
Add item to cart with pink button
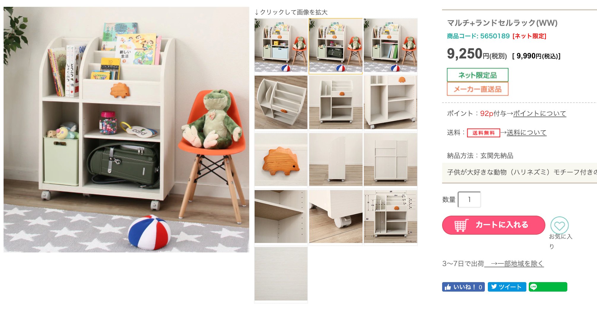coord(493,225)
